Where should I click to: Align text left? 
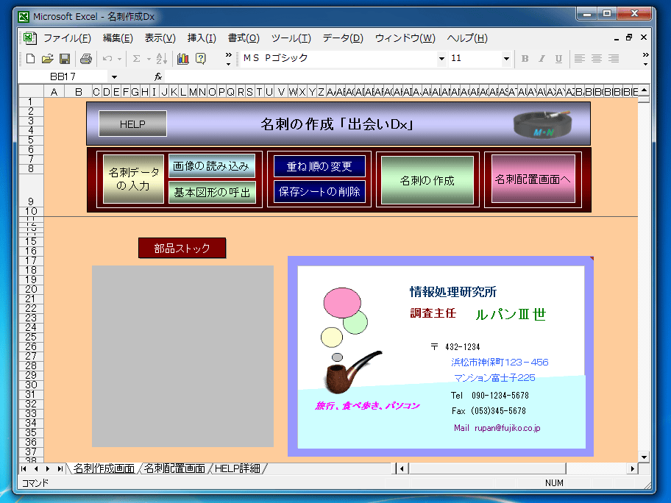580,59
